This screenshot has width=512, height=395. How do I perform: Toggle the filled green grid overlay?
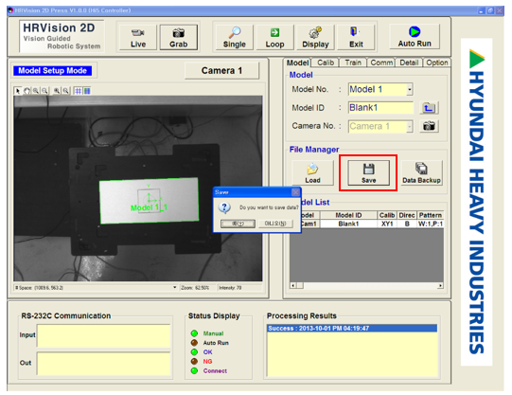click(x=87, y=91)
